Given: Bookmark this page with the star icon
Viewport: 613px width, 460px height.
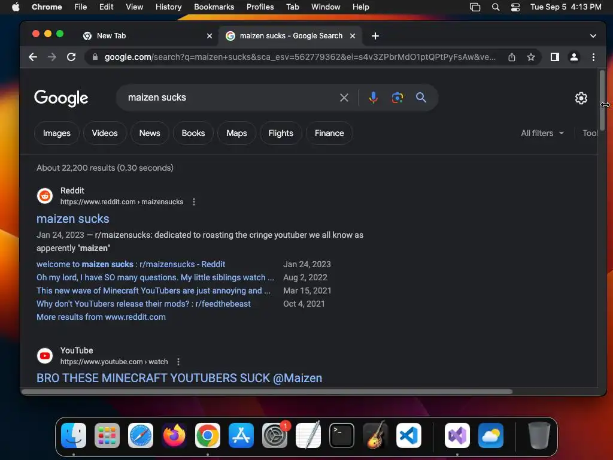Looking at the screenshot, I should (x=530, y=57).
